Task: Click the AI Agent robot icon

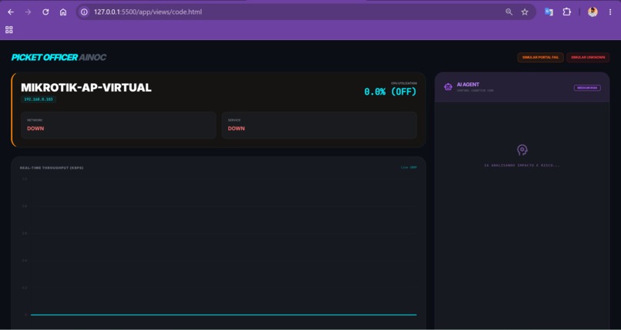Action: click(x=448, y=87)
